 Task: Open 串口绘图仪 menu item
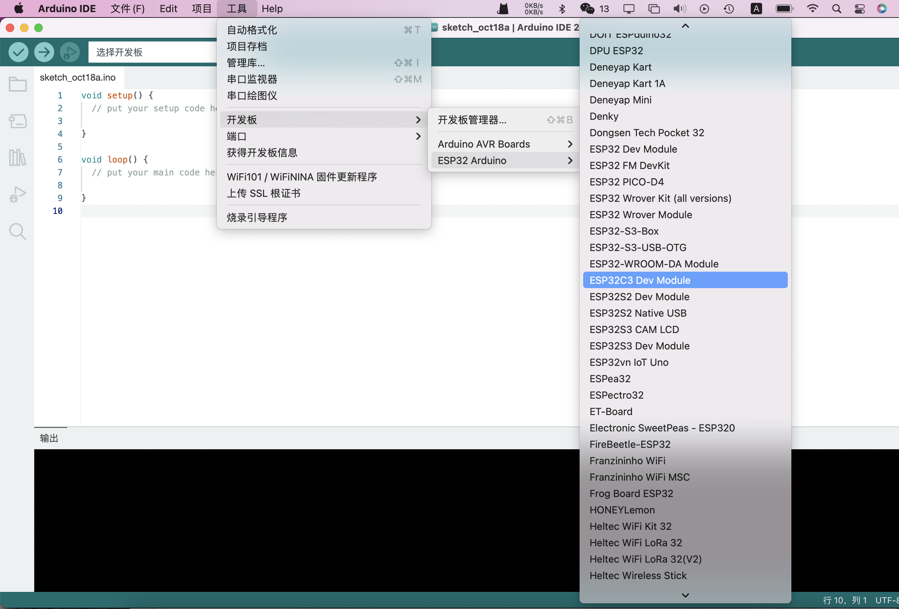324,96
